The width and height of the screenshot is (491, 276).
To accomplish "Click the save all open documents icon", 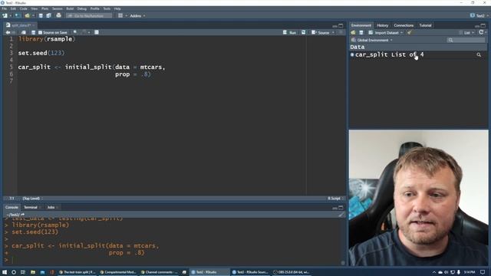I will [48, 15].
